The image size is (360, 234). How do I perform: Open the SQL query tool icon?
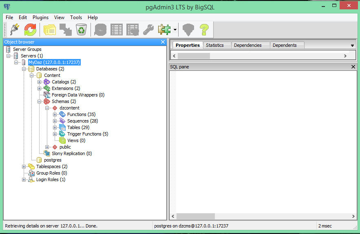(100, 30)
